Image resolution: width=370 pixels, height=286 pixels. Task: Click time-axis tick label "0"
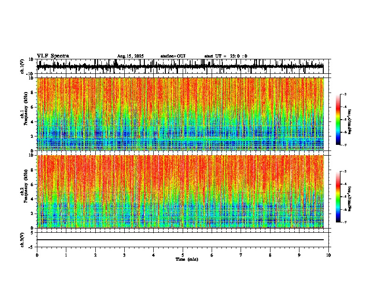pyautogui.click(x=37, y=255)
